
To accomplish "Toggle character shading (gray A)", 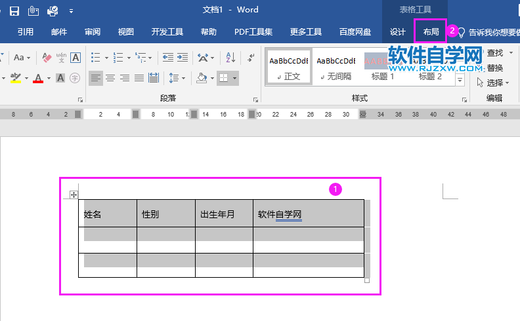I will (x=60, y=78).
